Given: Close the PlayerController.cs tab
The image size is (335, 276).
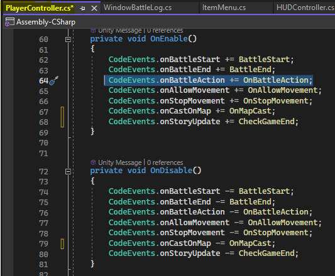Looking at the screenshot, I should [94, 8].
